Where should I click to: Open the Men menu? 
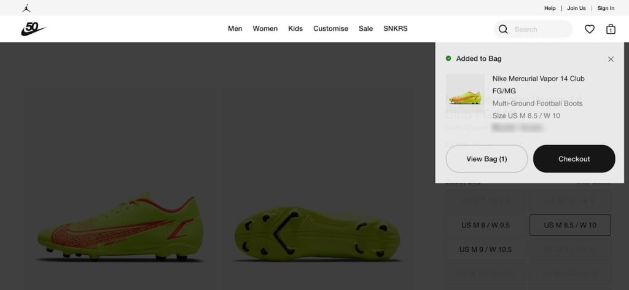(235, 28)
